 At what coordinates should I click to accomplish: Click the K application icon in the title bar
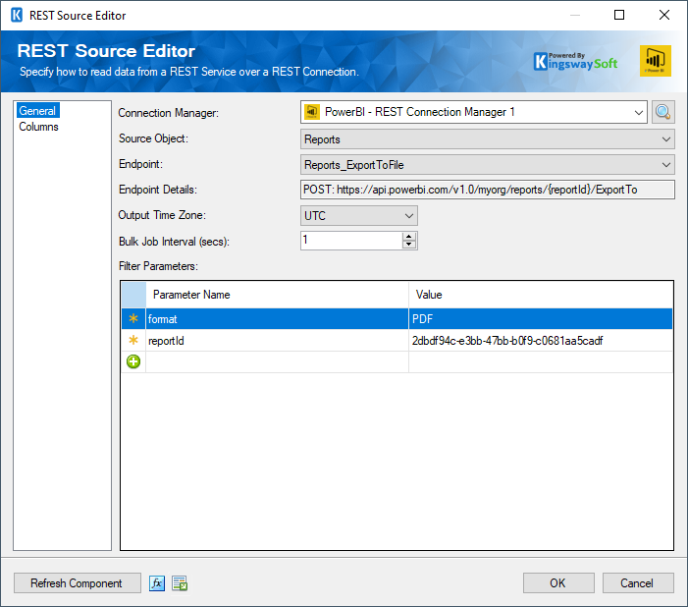17,16
